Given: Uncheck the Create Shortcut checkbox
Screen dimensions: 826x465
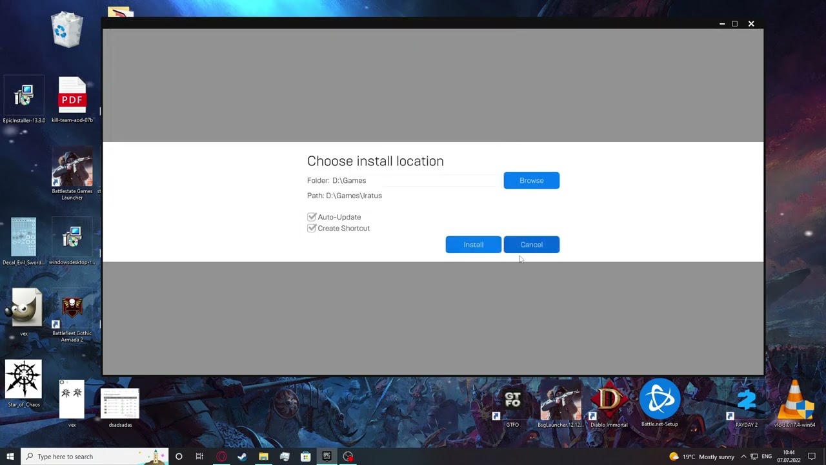Looking at the screenshot, I should 312,228.
